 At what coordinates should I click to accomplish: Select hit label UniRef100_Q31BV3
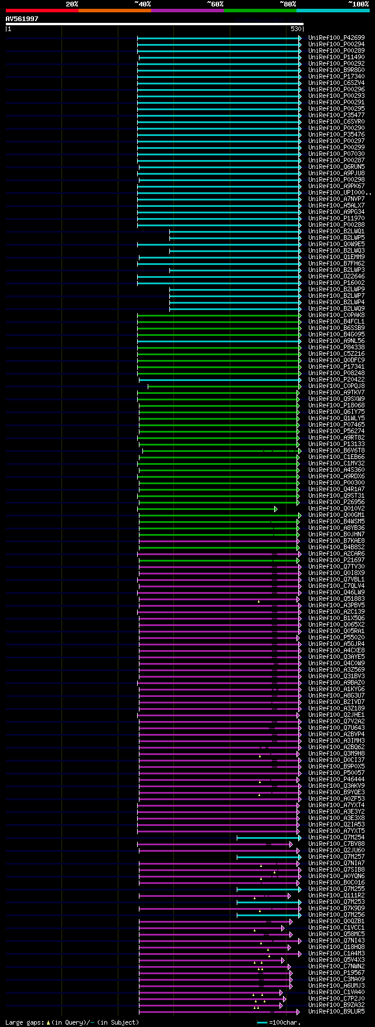coord(336,676)
